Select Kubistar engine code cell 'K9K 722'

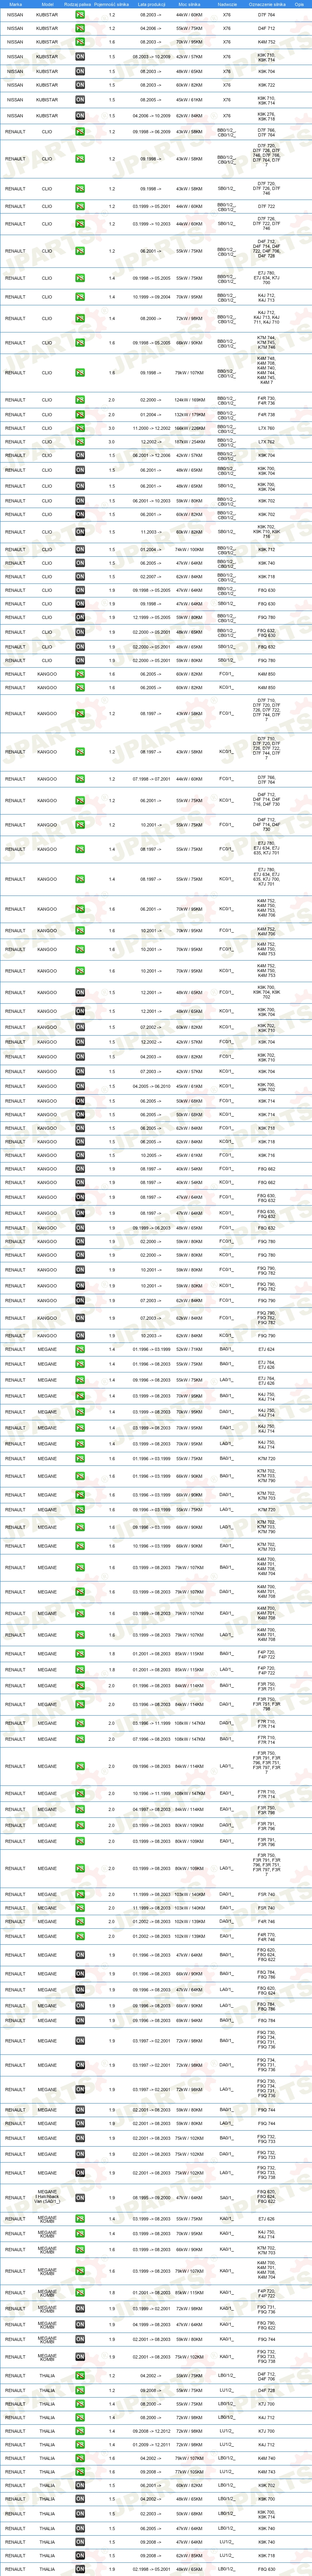[x=266, y=85]
